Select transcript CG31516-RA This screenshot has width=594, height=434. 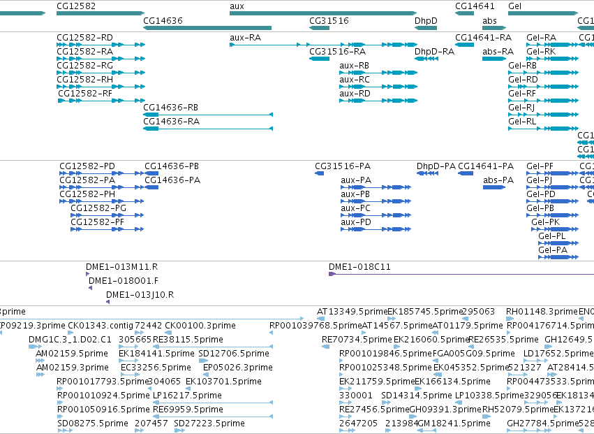(x=338, y=52)
